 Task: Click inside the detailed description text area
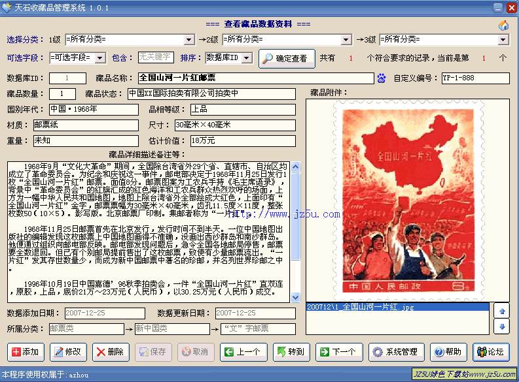[149, 232]
